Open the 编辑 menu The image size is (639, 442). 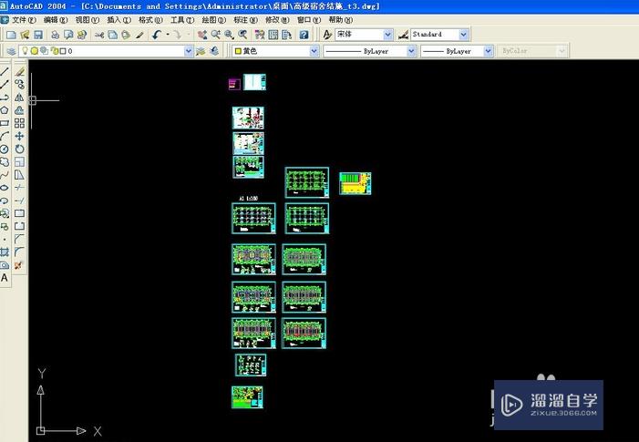(56, 19)
